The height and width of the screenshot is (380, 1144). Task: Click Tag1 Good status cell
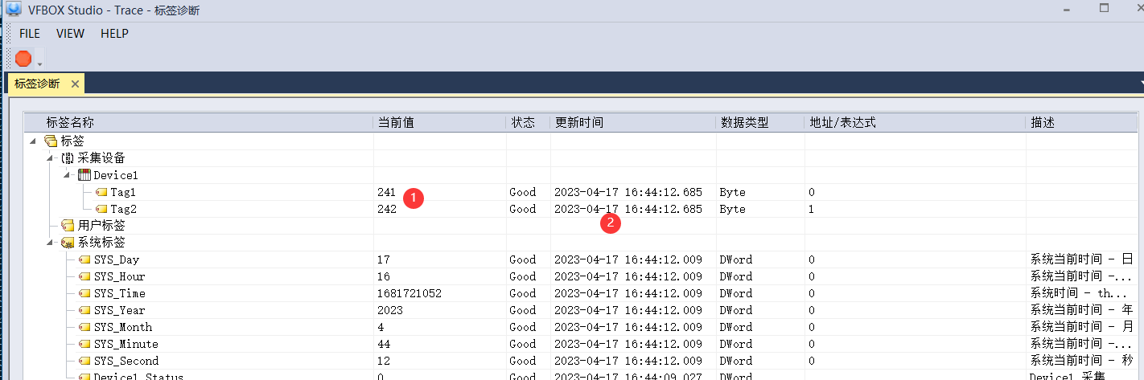pyautogui.click(x=522, y=192)
